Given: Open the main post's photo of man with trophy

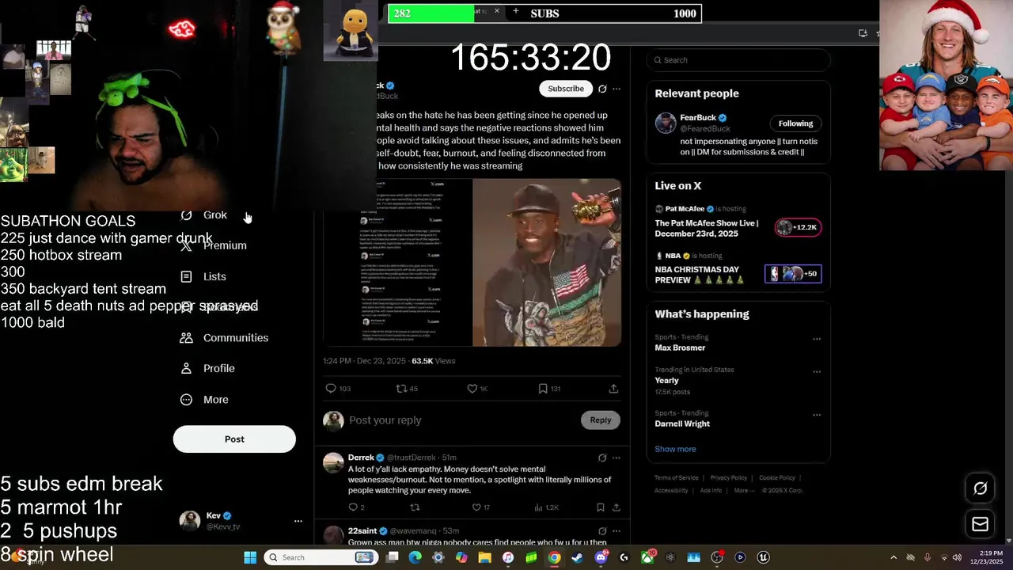Looking at the screenshot, I should click(547, 263).
